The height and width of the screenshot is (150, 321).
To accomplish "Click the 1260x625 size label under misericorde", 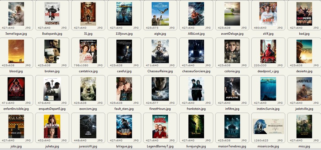I will 261,141.
